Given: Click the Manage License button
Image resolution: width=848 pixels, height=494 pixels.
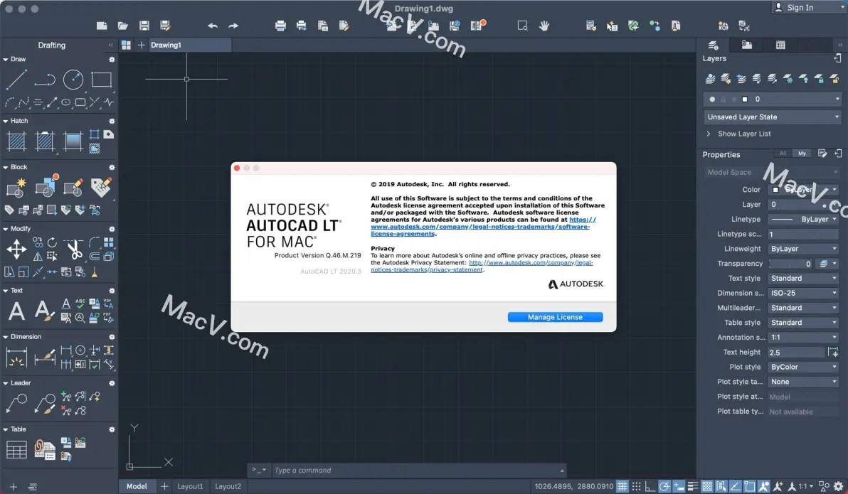Looking at the screenshot, I should coord(555,317).
